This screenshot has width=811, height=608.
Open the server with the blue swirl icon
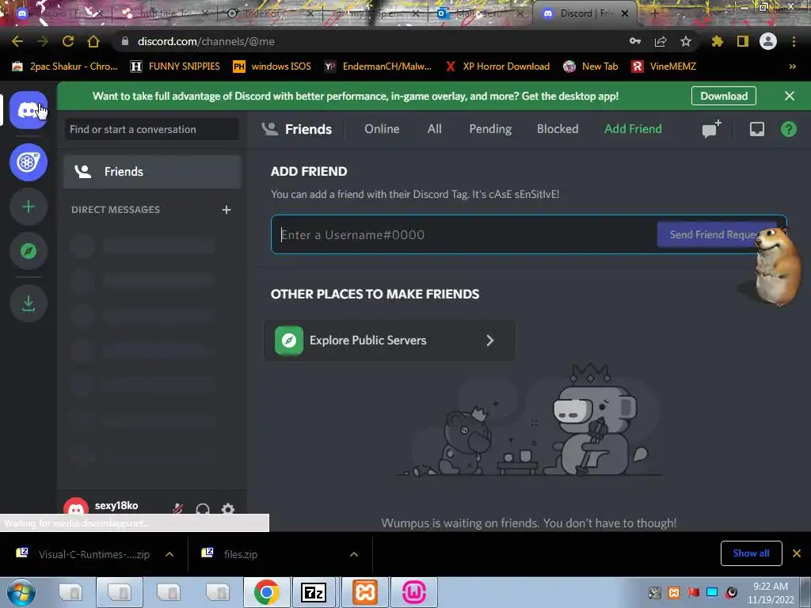click(29, 162)
